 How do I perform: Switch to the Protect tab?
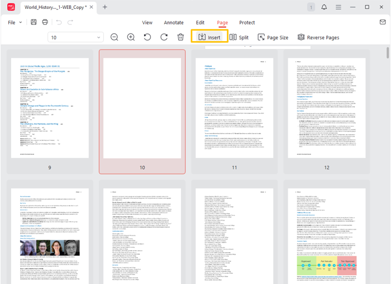247,22
